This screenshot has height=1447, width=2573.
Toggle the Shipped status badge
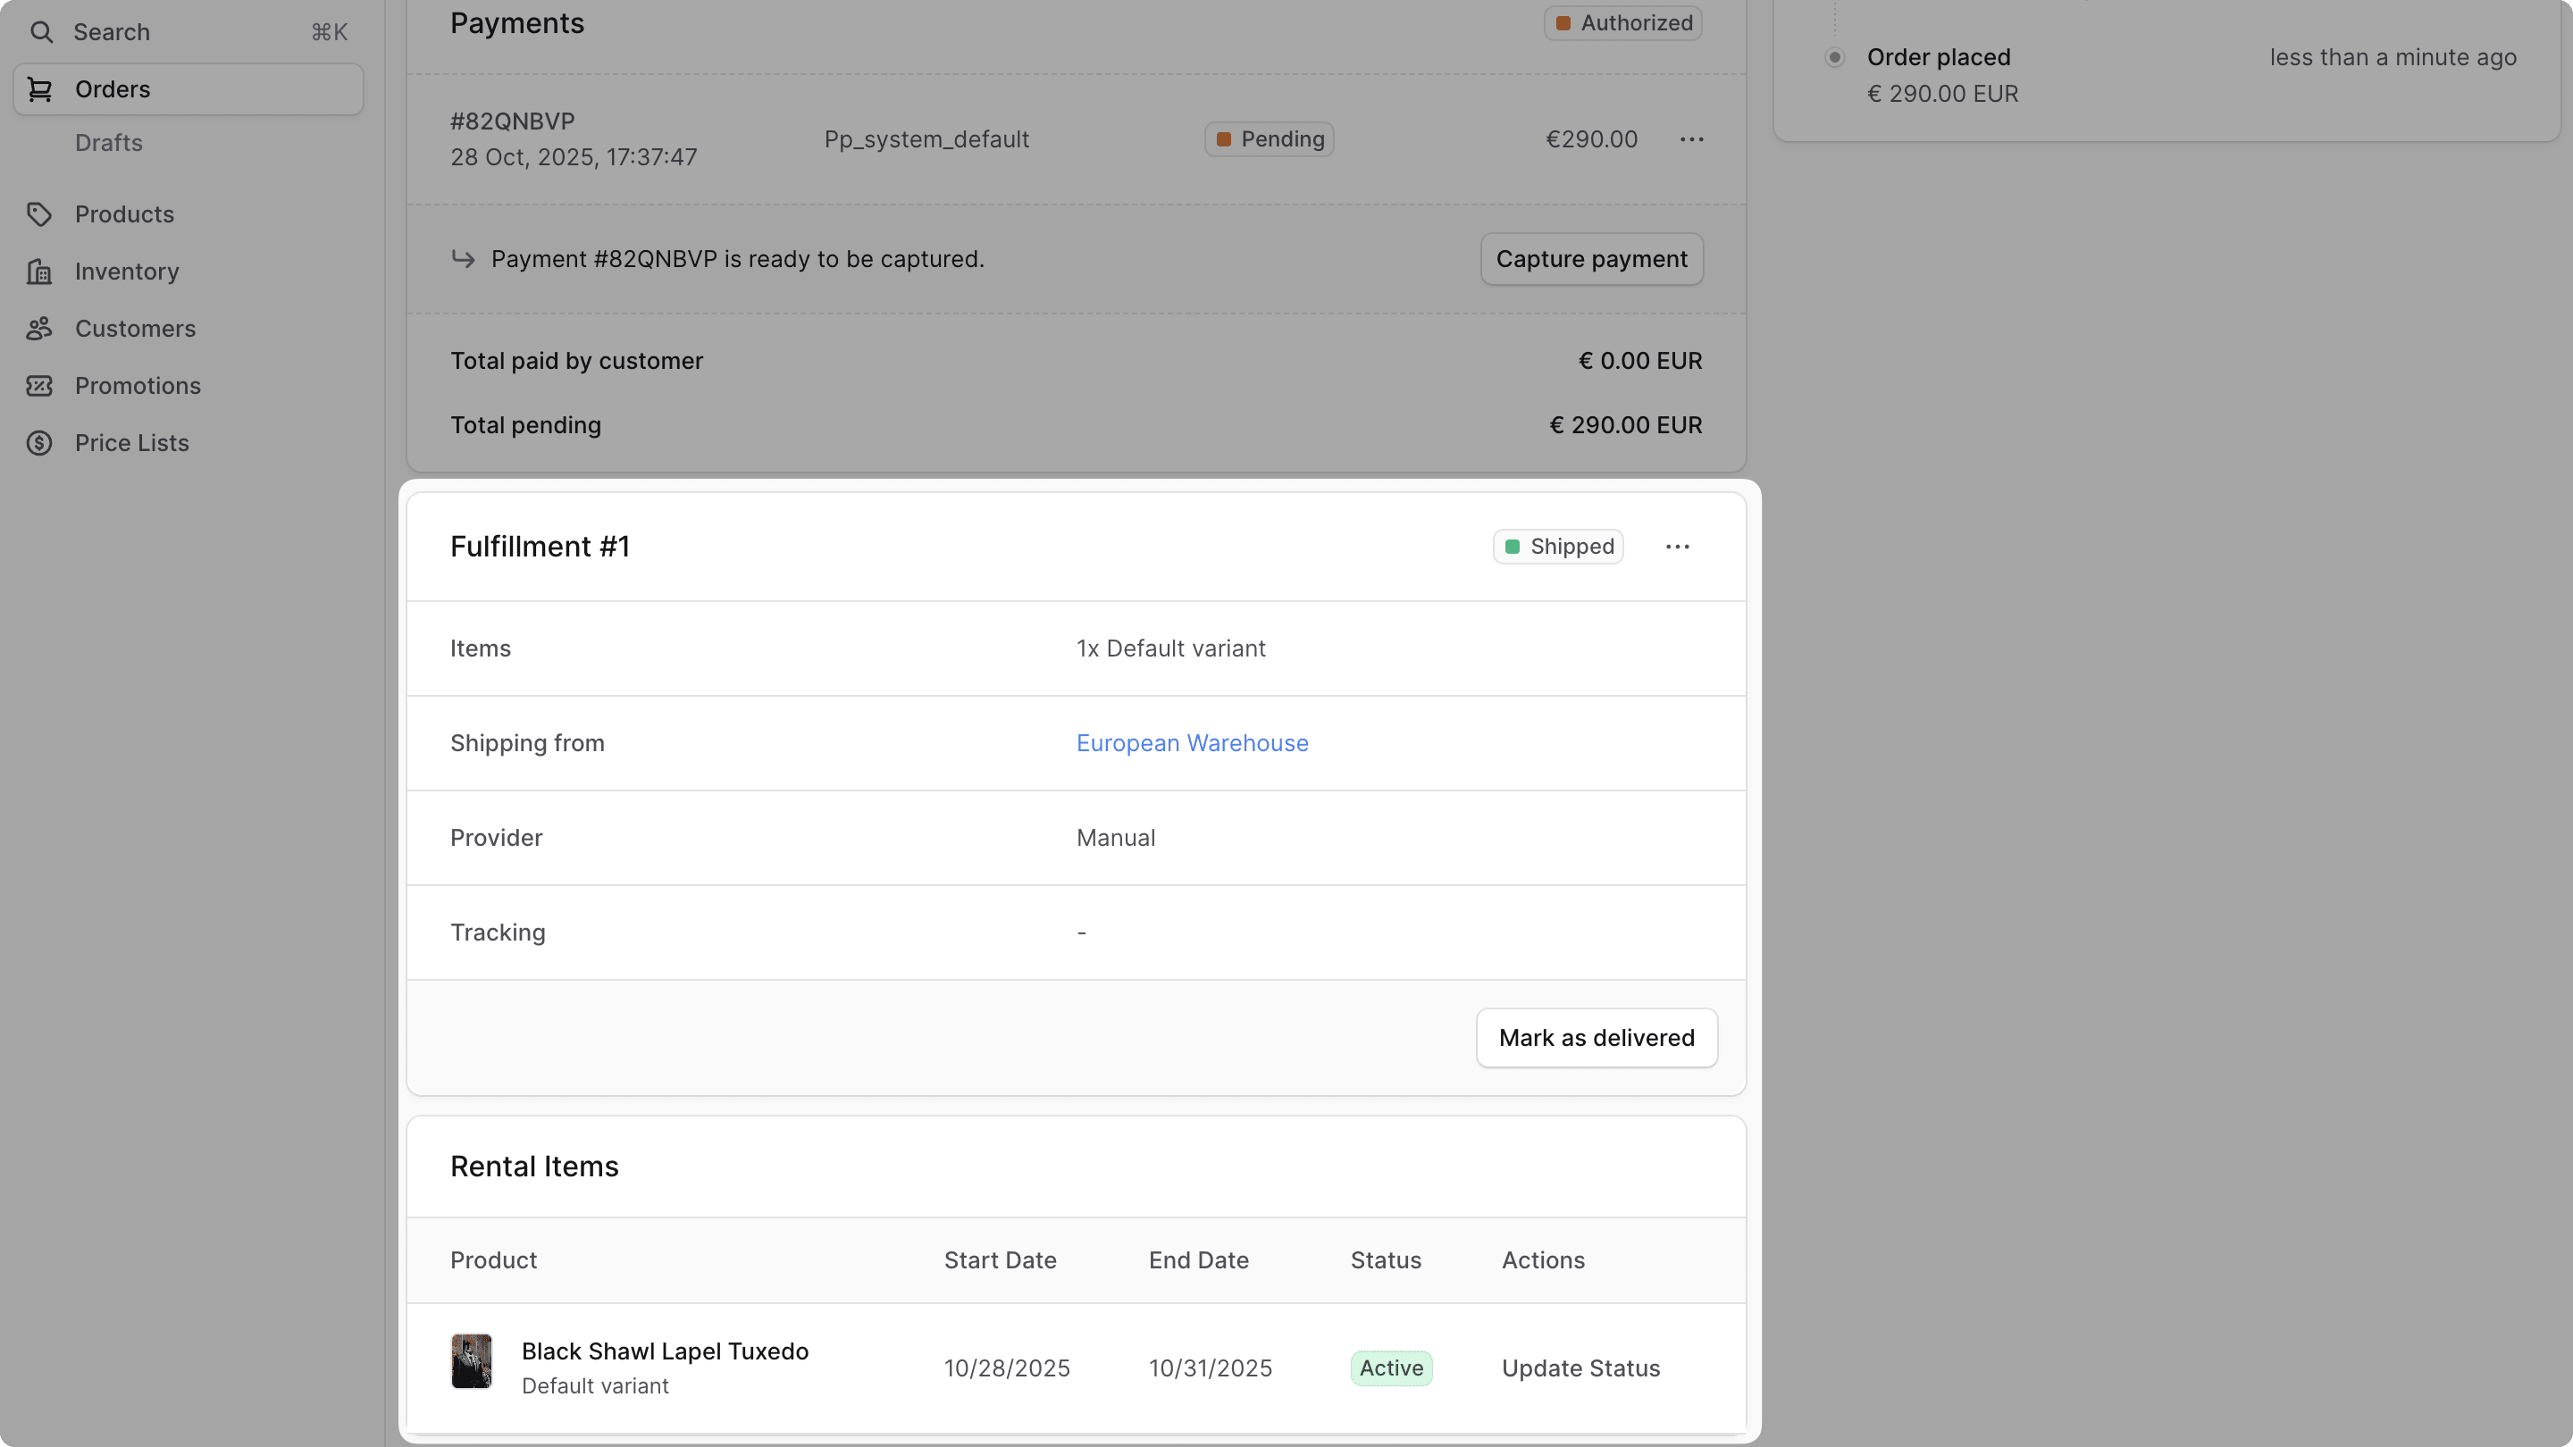(x=1558, y=547)
